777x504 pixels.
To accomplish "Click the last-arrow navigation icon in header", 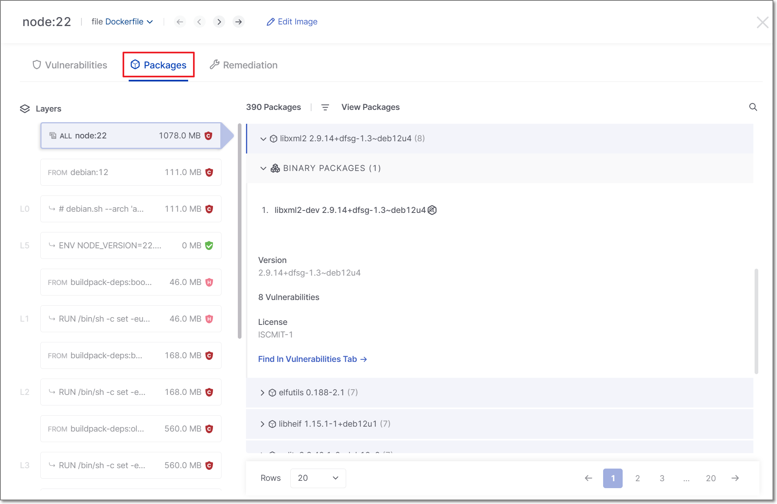I will pyautogui.click(x=239, y=22).
